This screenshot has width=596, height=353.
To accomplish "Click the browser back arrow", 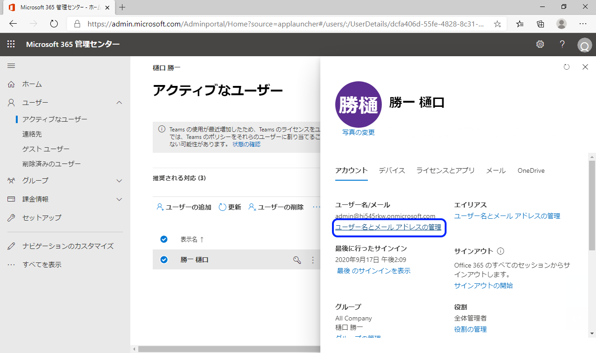I will (x=13, y=24).
